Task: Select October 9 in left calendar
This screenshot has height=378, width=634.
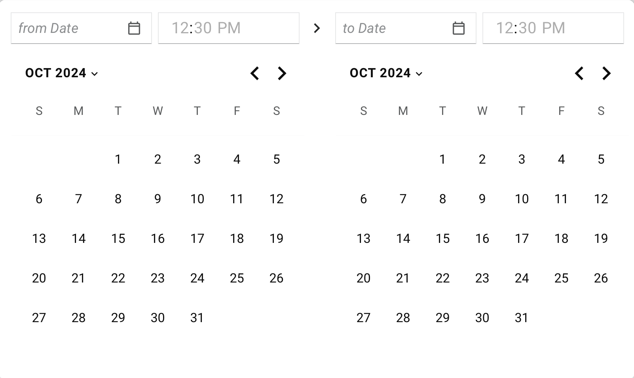Action: (158, 199)
